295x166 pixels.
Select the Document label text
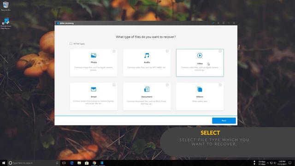[147, 97]
